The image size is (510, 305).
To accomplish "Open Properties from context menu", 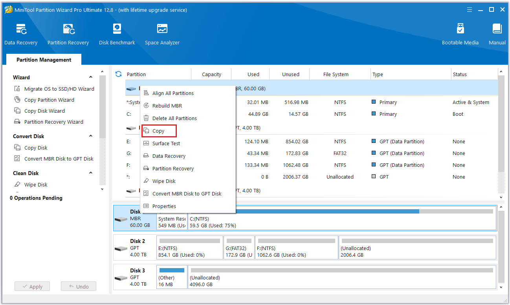I will [188, 206].
